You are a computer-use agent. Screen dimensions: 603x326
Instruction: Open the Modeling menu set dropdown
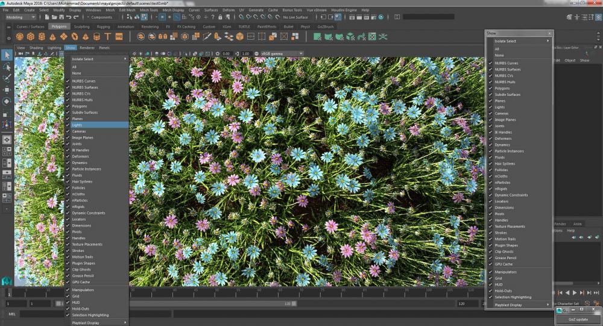21,17
